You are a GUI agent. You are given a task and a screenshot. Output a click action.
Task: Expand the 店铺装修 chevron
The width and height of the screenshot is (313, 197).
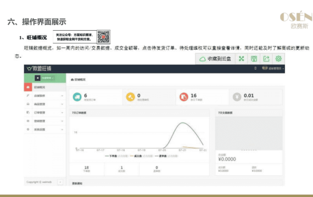[x=62, y=96]
